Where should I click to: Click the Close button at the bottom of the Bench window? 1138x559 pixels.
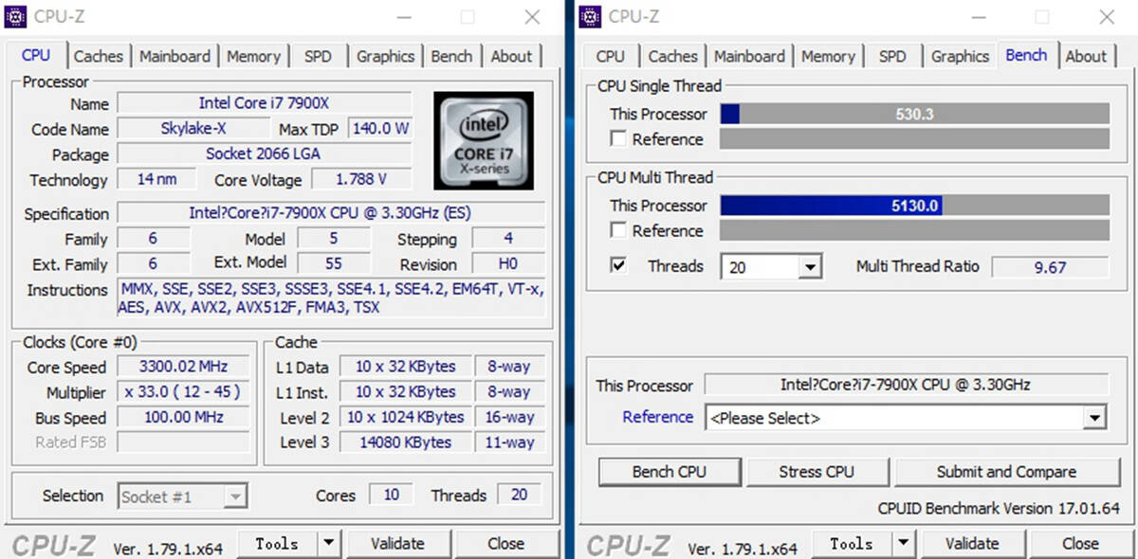tap(1080, 544)
